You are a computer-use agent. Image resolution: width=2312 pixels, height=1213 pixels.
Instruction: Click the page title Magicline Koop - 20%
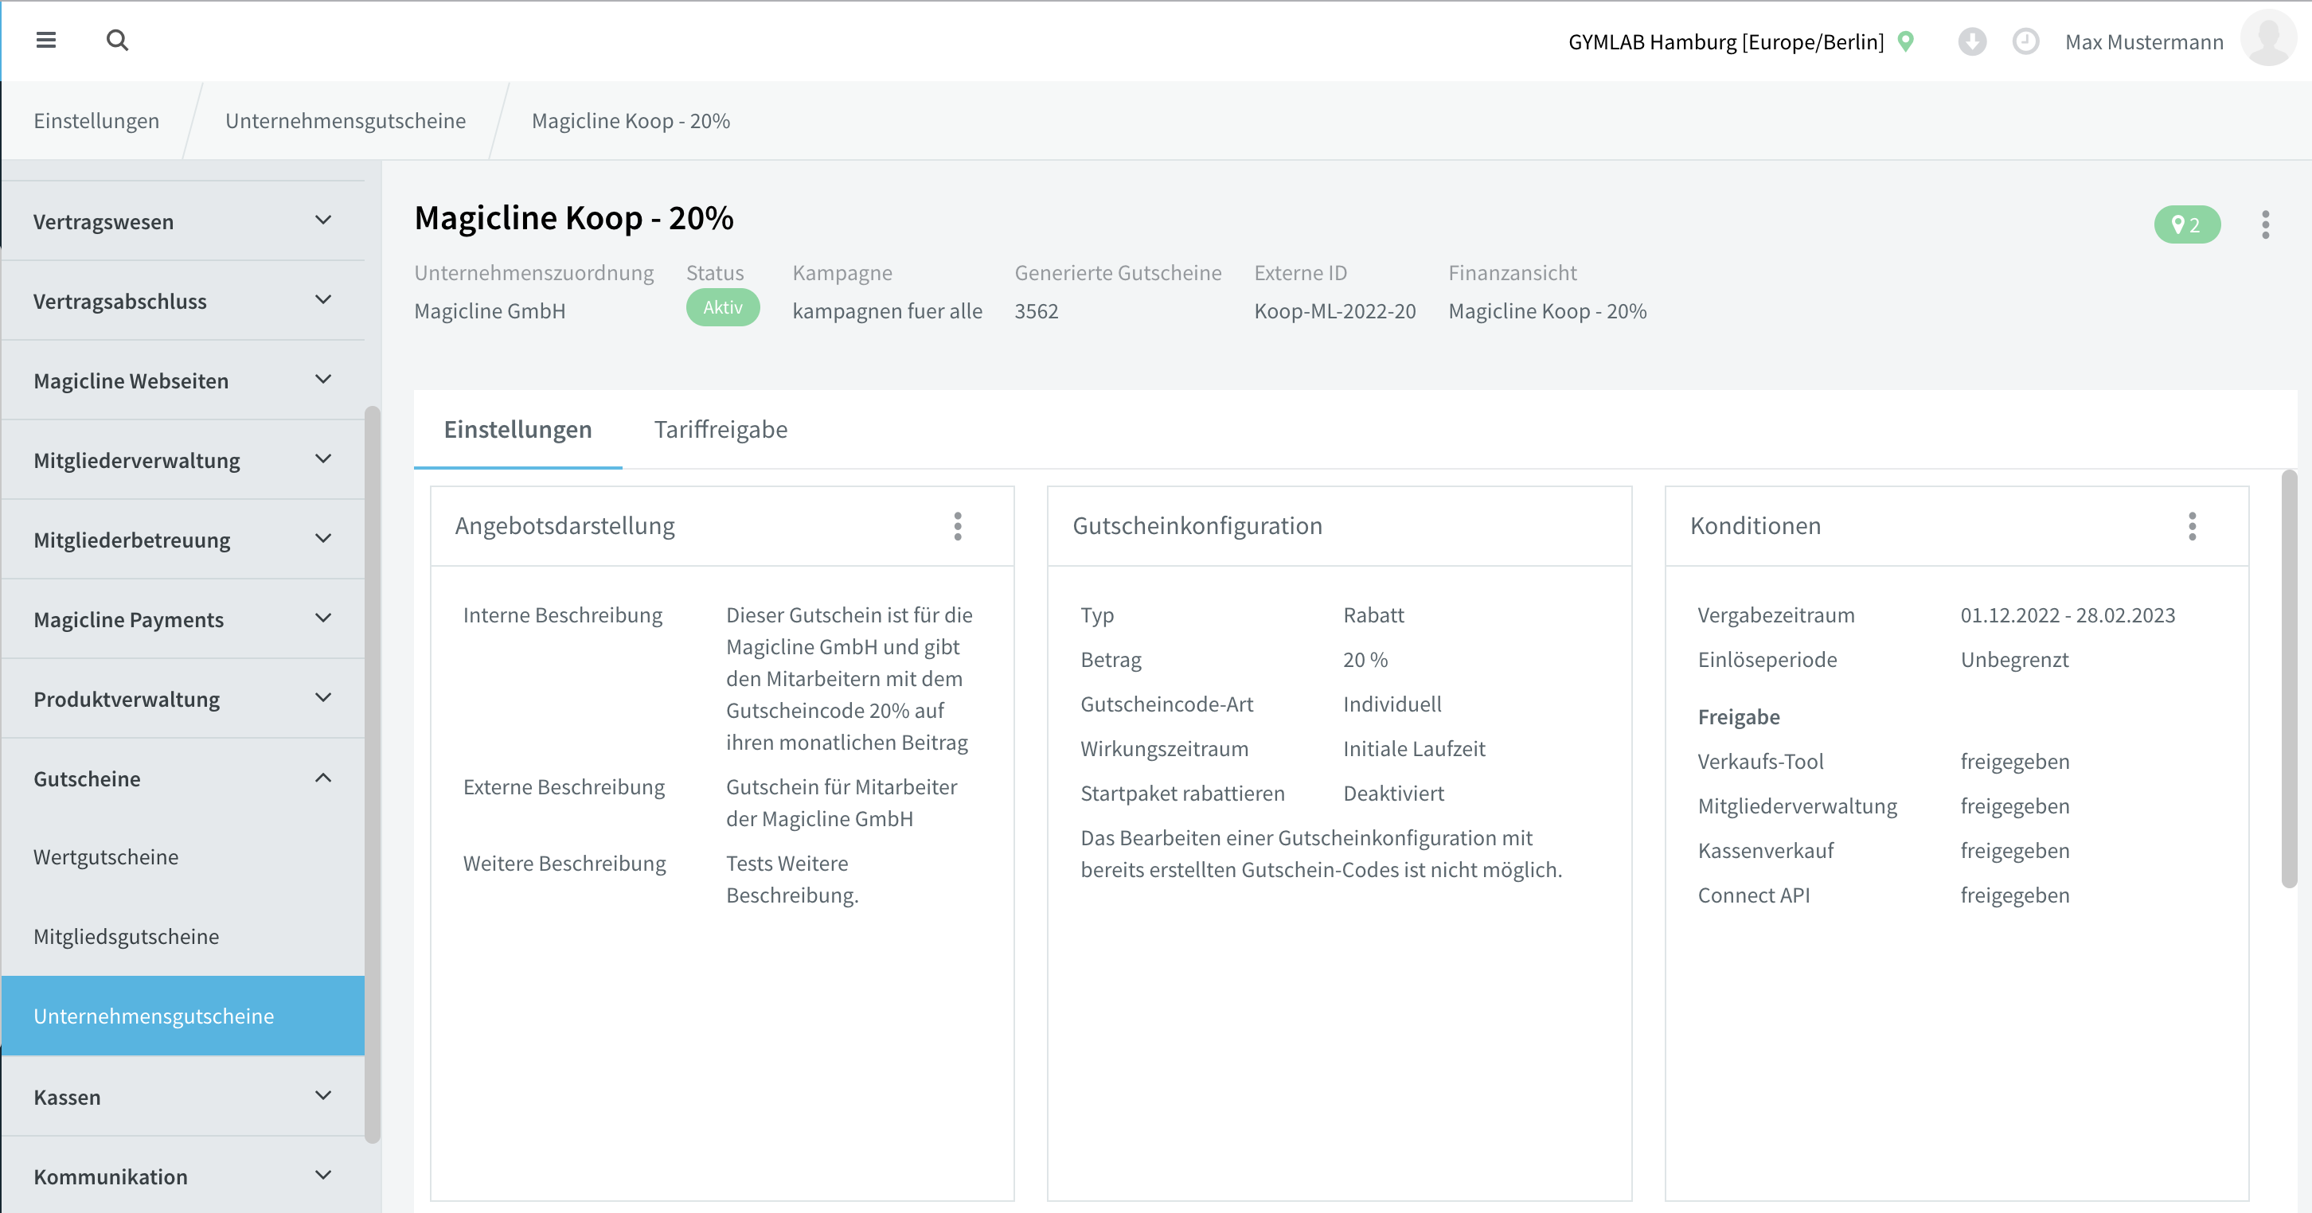[x=573, y=218]
